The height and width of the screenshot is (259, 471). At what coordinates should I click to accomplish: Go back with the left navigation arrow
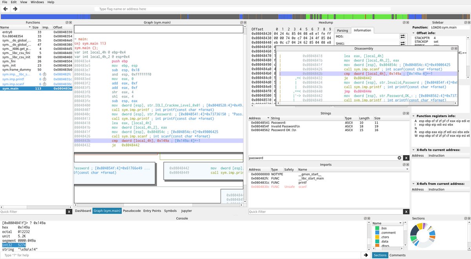coord(5,9)
